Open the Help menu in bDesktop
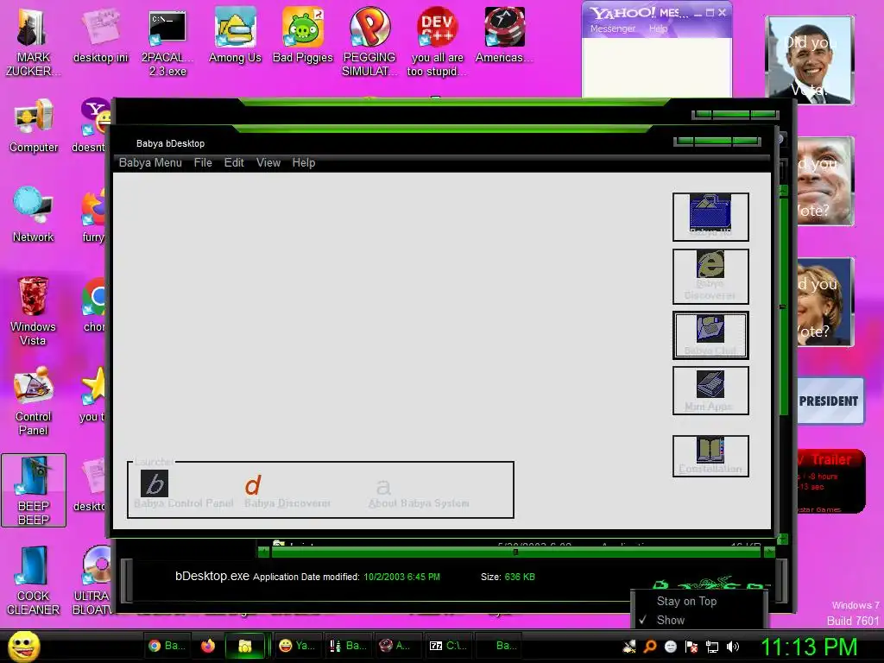This screenshot has height=663, width=884. [303, 163]
